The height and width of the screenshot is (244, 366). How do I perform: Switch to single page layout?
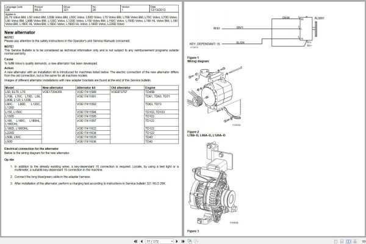[335, 241]
